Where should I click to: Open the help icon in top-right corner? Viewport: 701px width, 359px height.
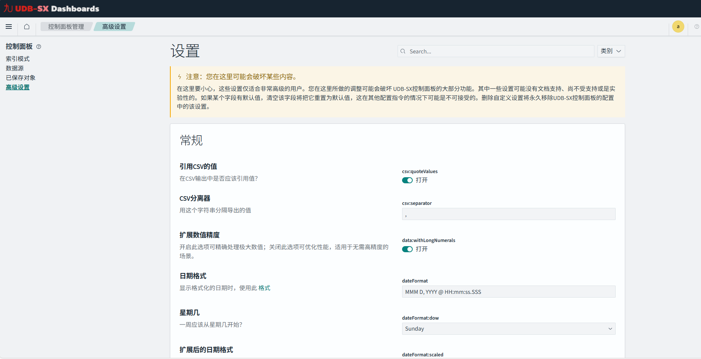click(x=696, y=27)
